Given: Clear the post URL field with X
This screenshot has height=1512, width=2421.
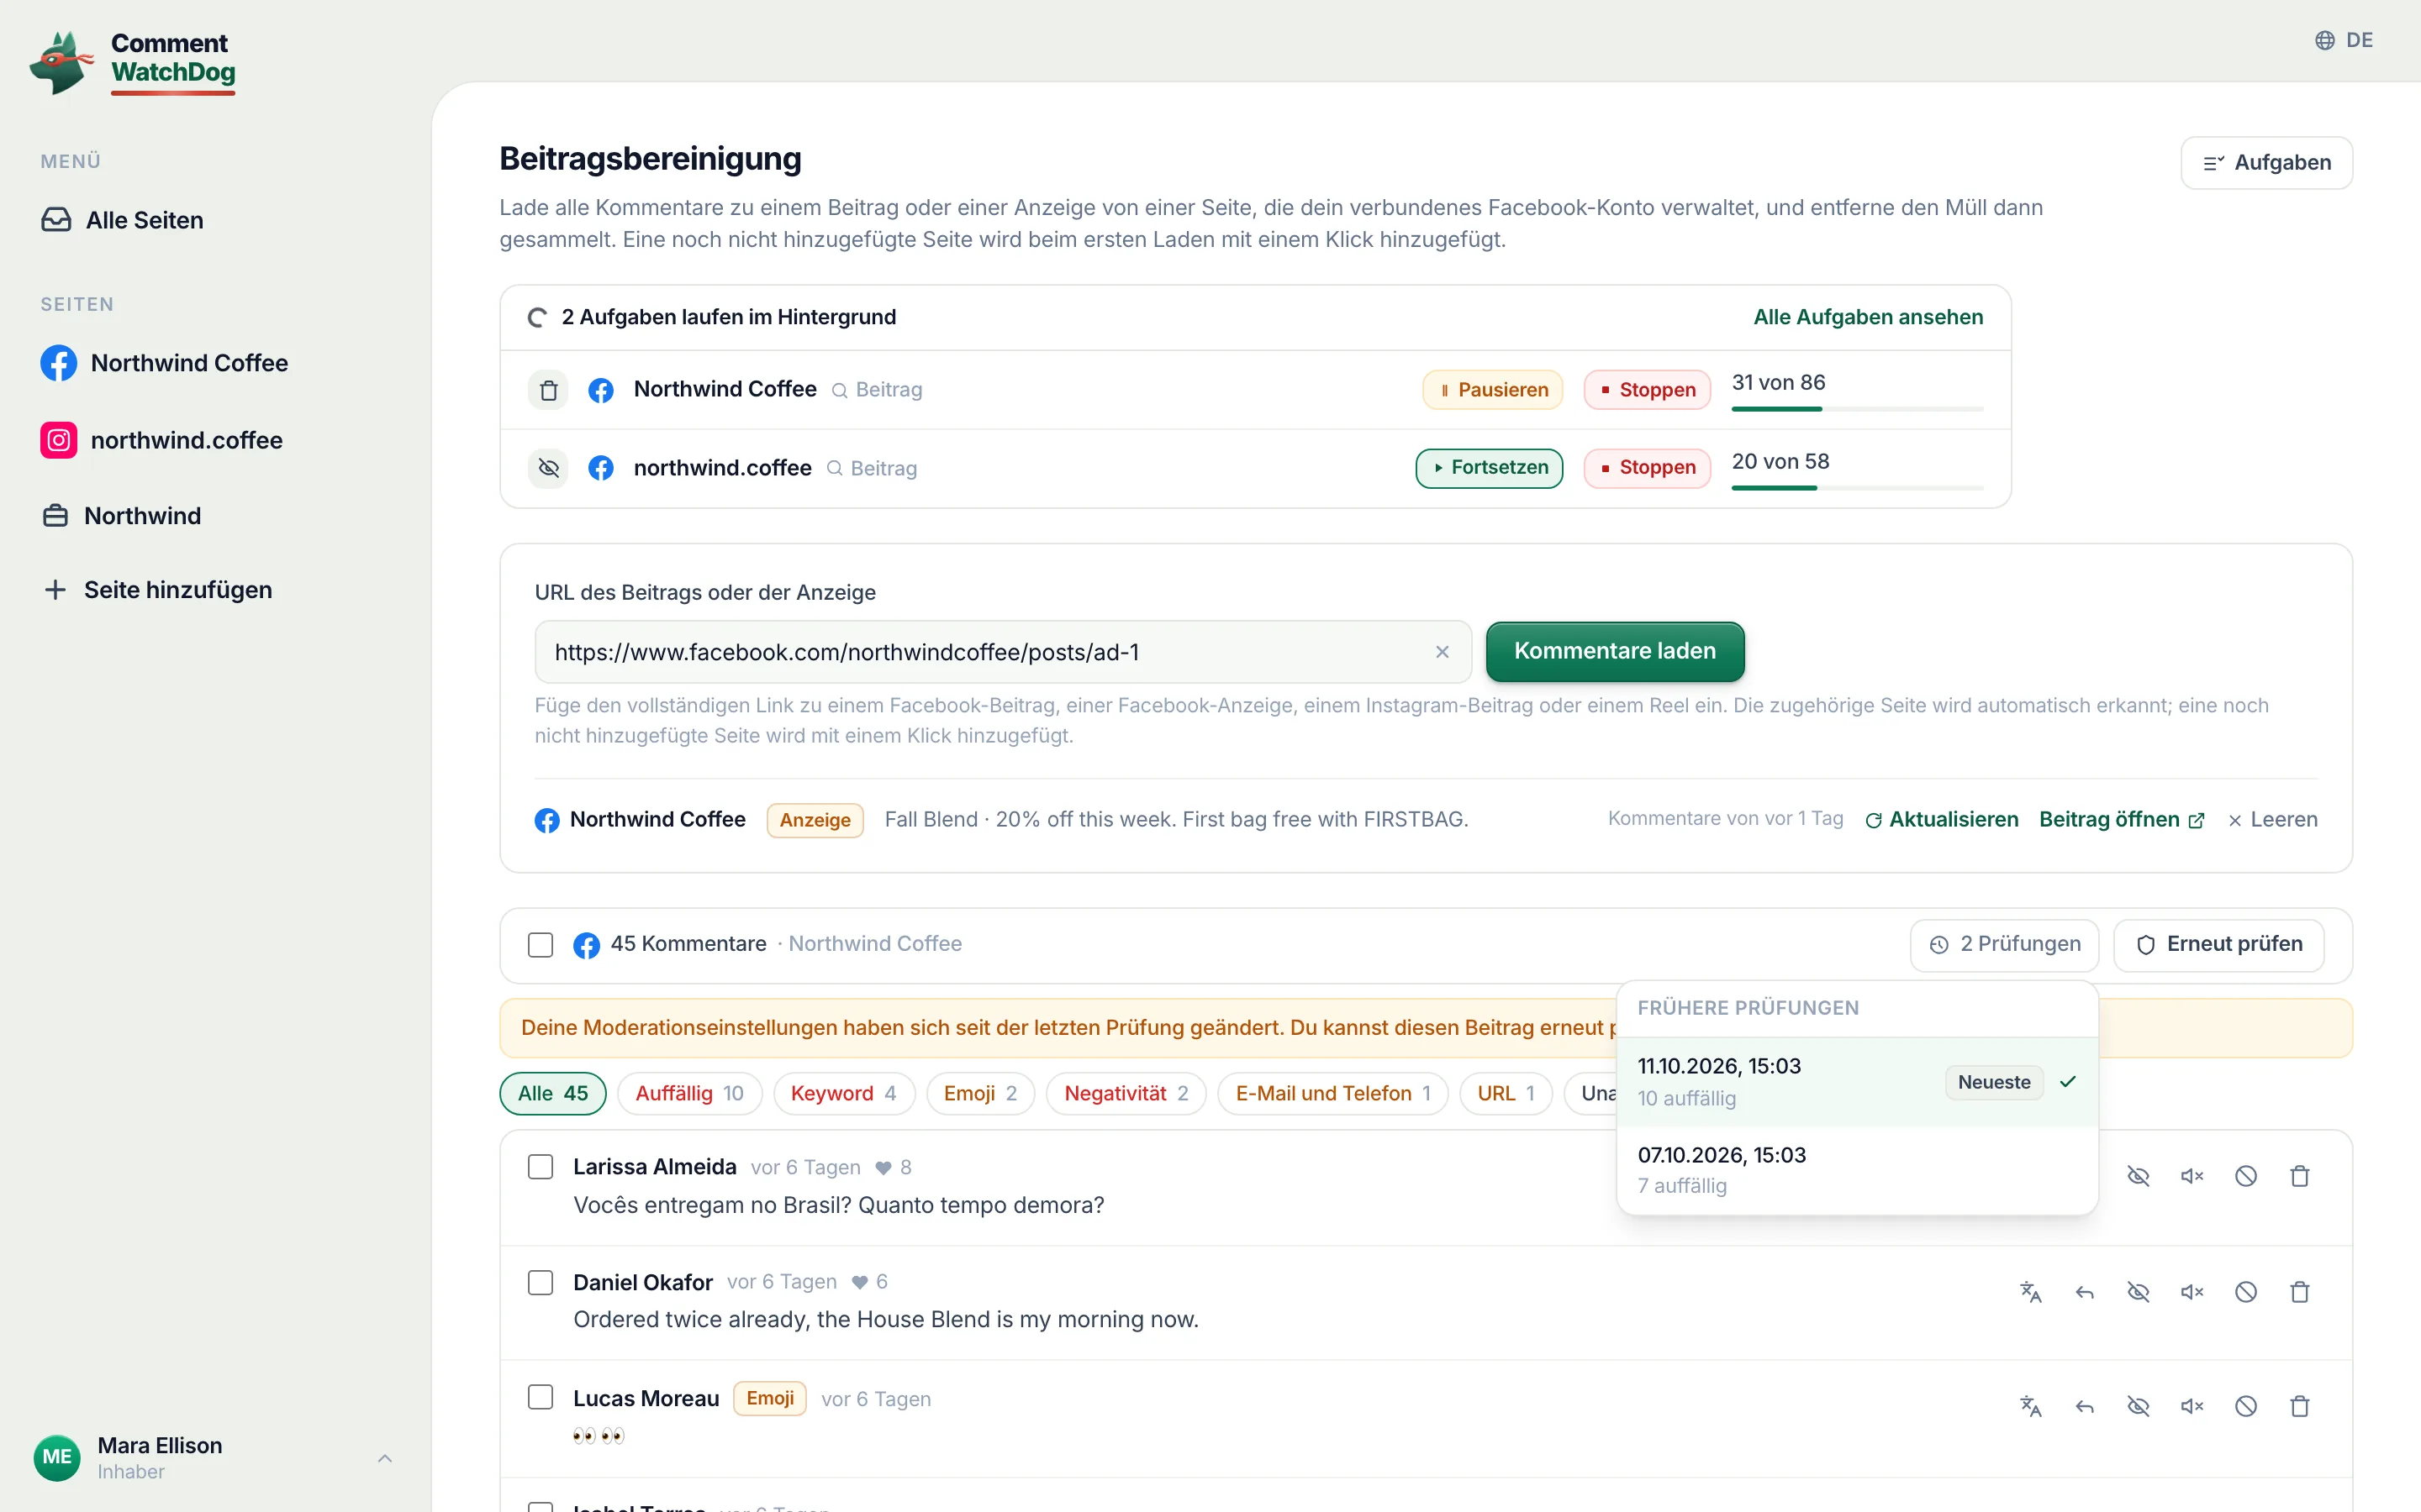Looking at the screenshot, I should [x=1442, y=652].
